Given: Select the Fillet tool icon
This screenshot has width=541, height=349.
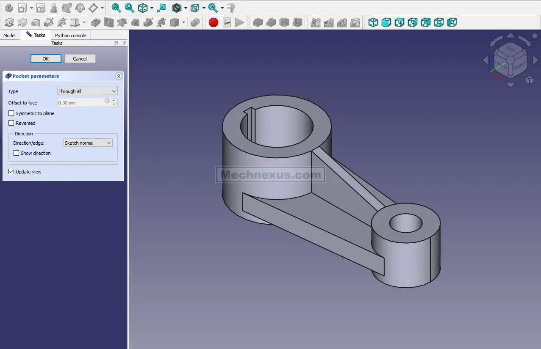Looking at the screenshot, I should pos(258,22).
